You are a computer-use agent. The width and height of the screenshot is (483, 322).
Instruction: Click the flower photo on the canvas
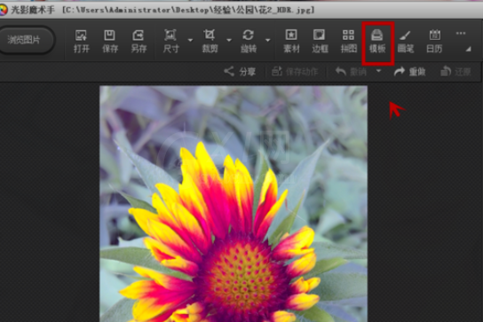point(234,204)
